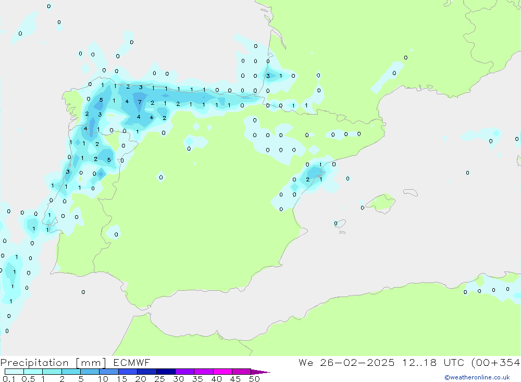
Task: Click the small island of Ibiza
Action: point(339,224)
